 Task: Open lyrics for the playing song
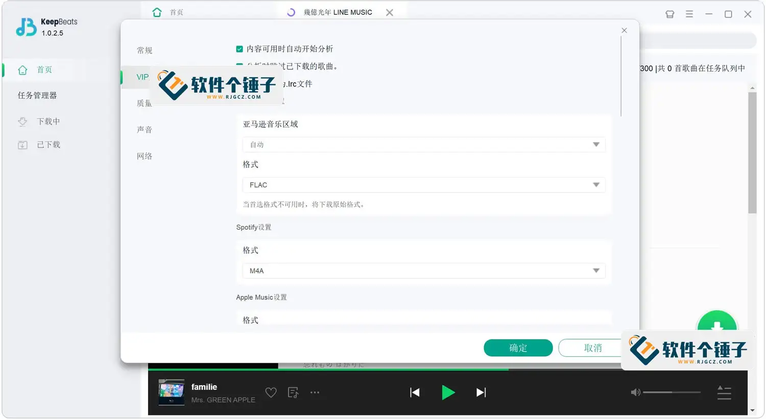293,392
